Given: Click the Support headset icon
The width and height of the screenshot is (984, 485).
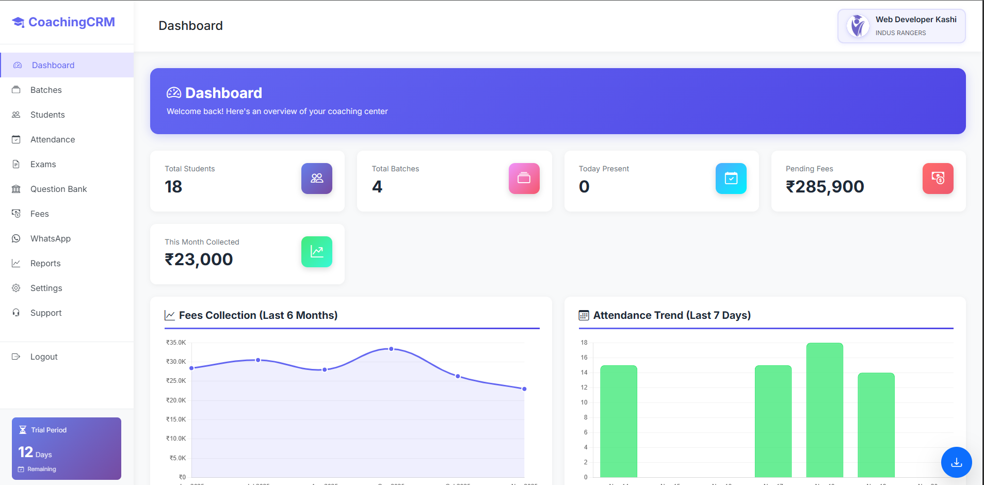Looking at the screenshot, I should pos(17,313).
